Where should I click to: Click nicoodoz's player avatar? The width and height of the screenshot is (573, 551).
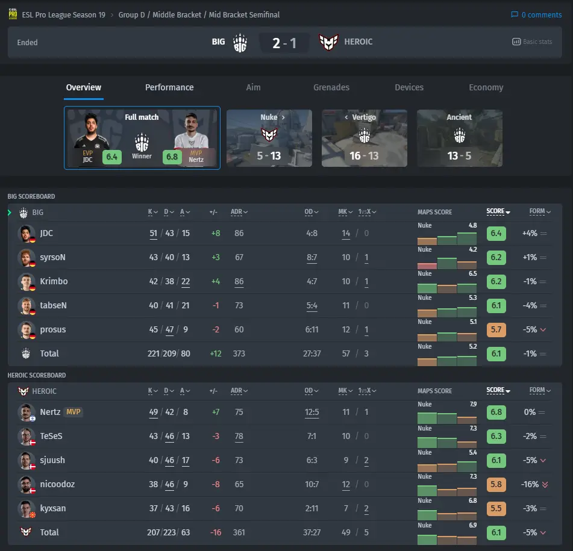point(26,485)
